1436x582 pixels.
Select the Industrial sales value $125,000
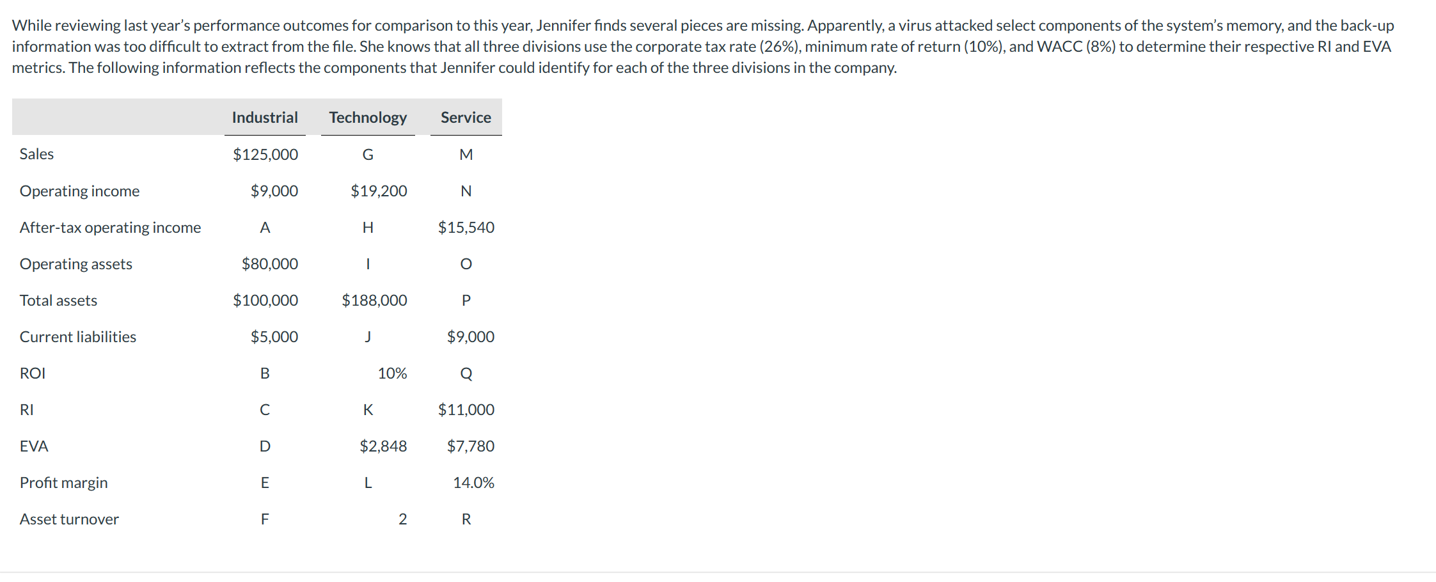tap(265, 154)
